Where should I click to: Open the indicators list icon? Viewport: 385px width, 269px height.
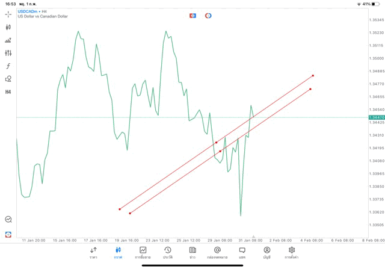8,40
